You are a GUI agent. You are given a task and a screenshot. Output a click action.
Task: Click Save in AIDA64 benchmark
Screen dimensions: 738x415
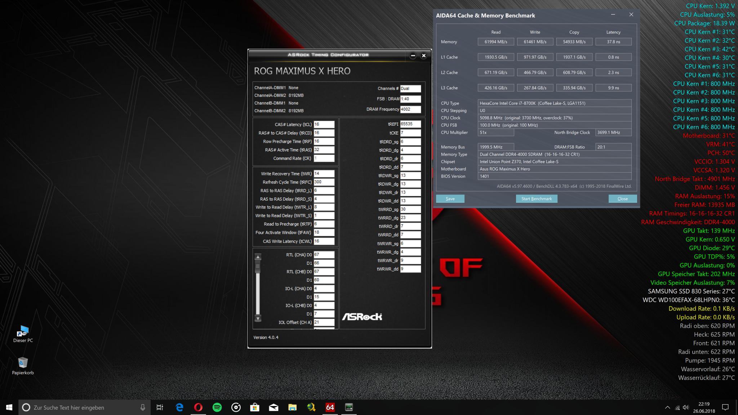tap(450, 199)
